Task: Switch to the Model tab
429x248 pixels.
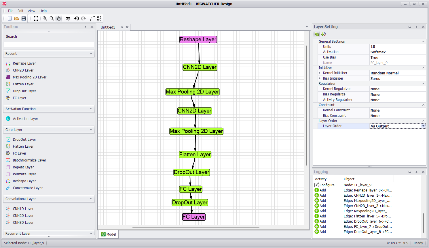Action: tap(109, 234)
